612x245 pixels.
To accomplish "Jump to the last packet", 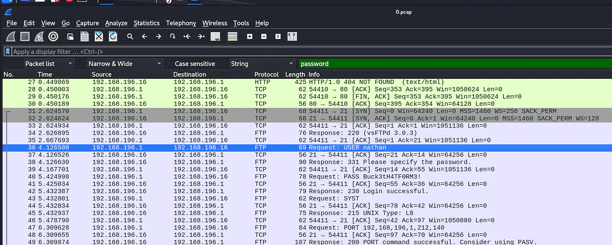I will pos(200,37).
